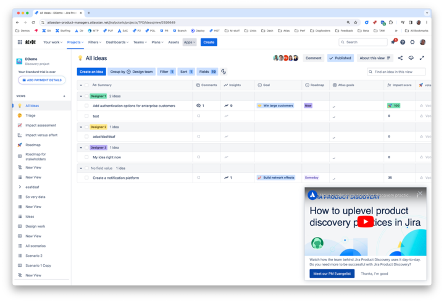444x302 pixels.
Task: Open the Projects menu
Action: [x=75, y=42]
